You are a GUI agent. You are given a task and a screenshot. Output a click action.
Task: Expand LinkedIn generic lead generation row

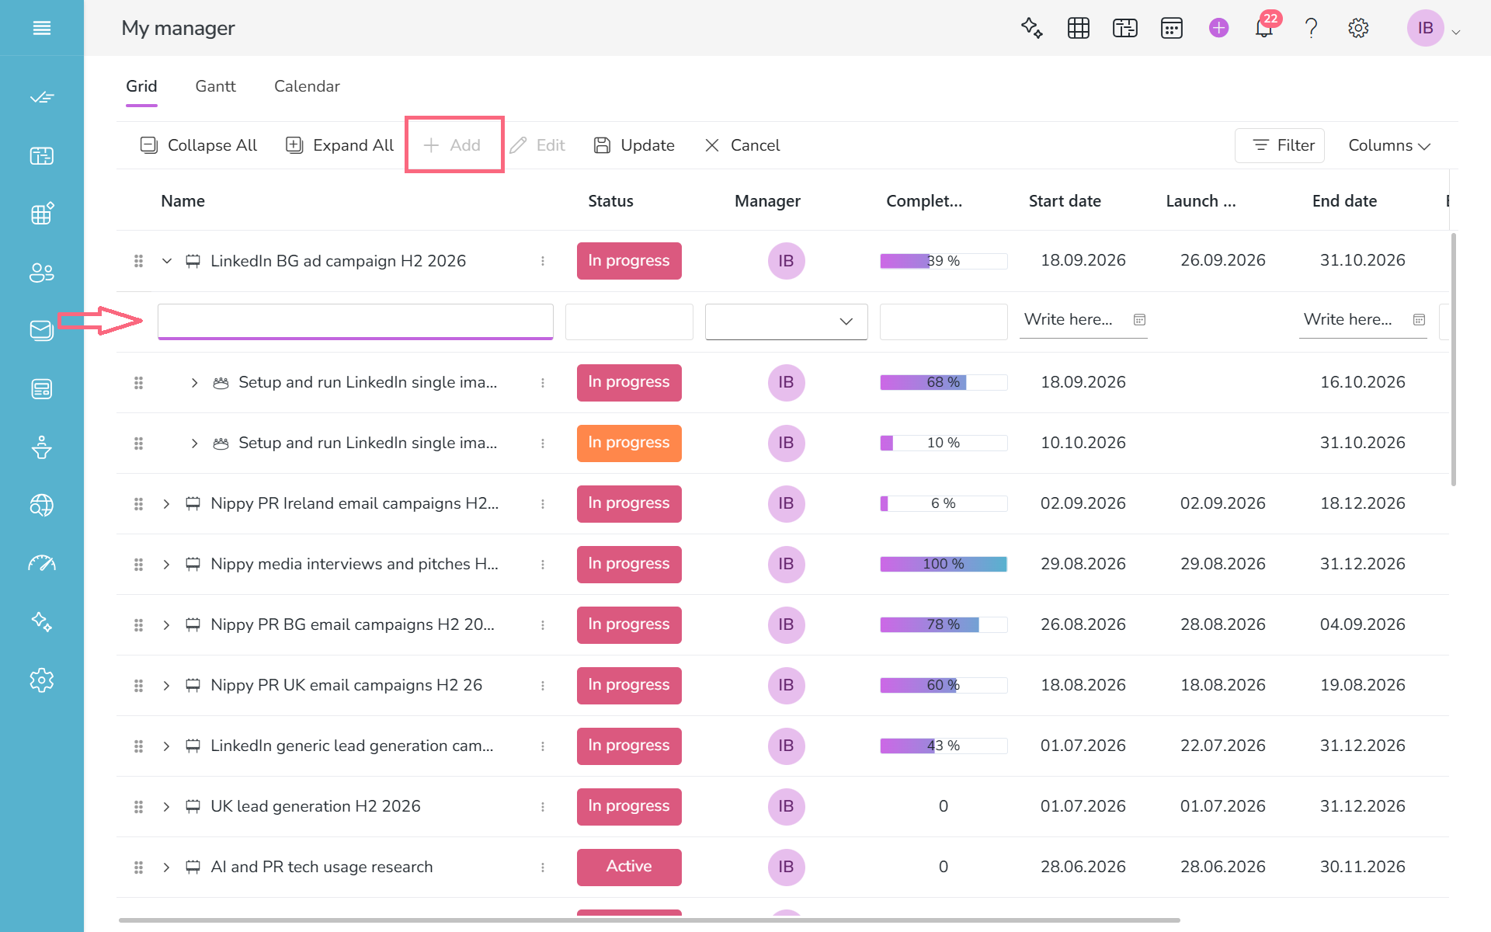click(x=166, y=746)
